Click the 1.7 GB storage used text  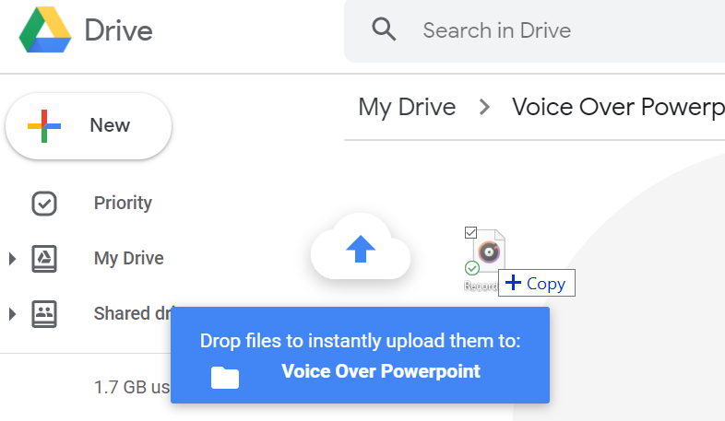click(x=132, y=387)
